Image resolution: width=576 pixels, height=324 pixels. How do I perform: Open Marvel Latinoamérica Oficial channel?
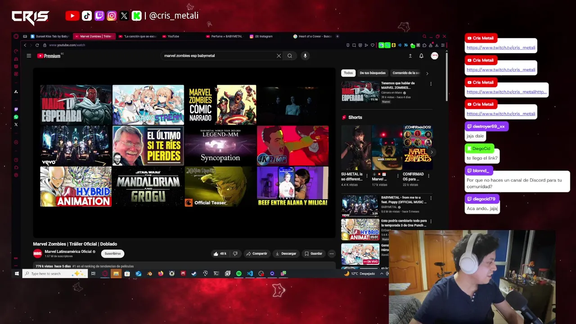68,252
